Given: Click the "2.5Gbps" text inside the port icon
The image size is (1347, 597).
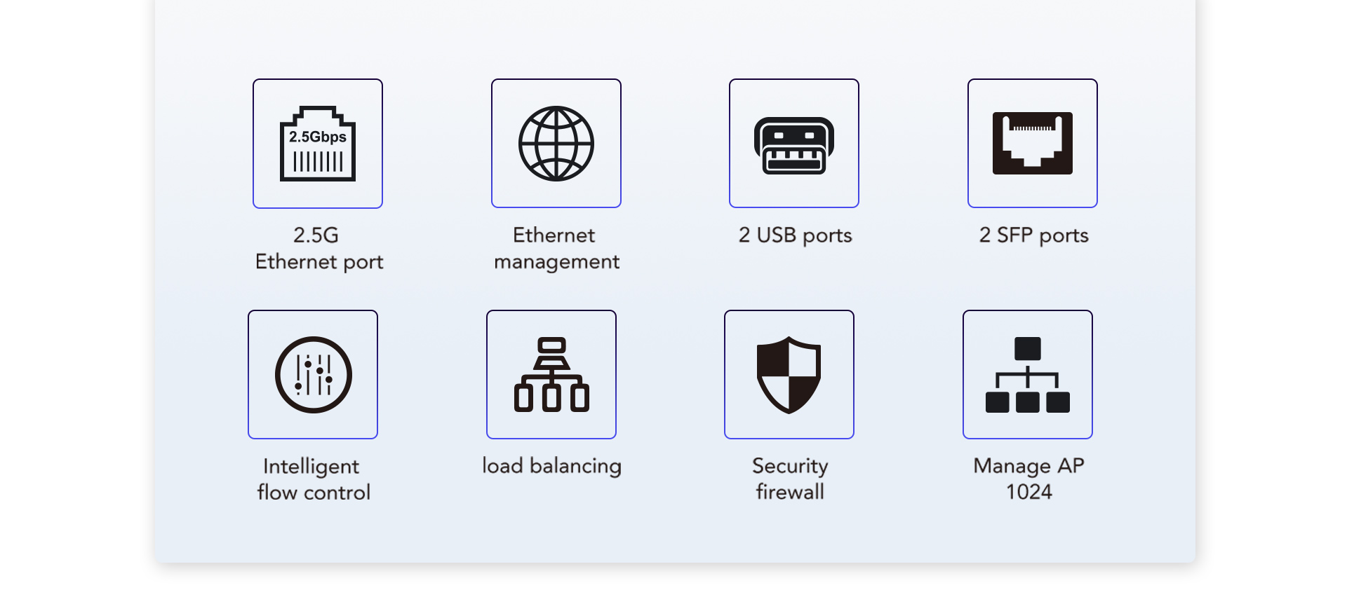Looking at the screenshot, I should [318, 137].
